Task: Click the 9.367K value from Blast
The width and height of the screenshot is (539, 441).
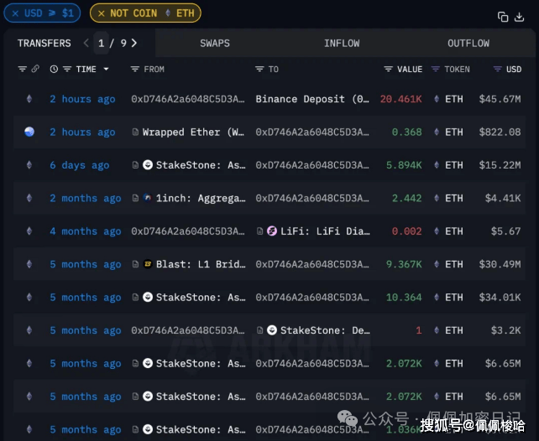Action: pos(404,264)
